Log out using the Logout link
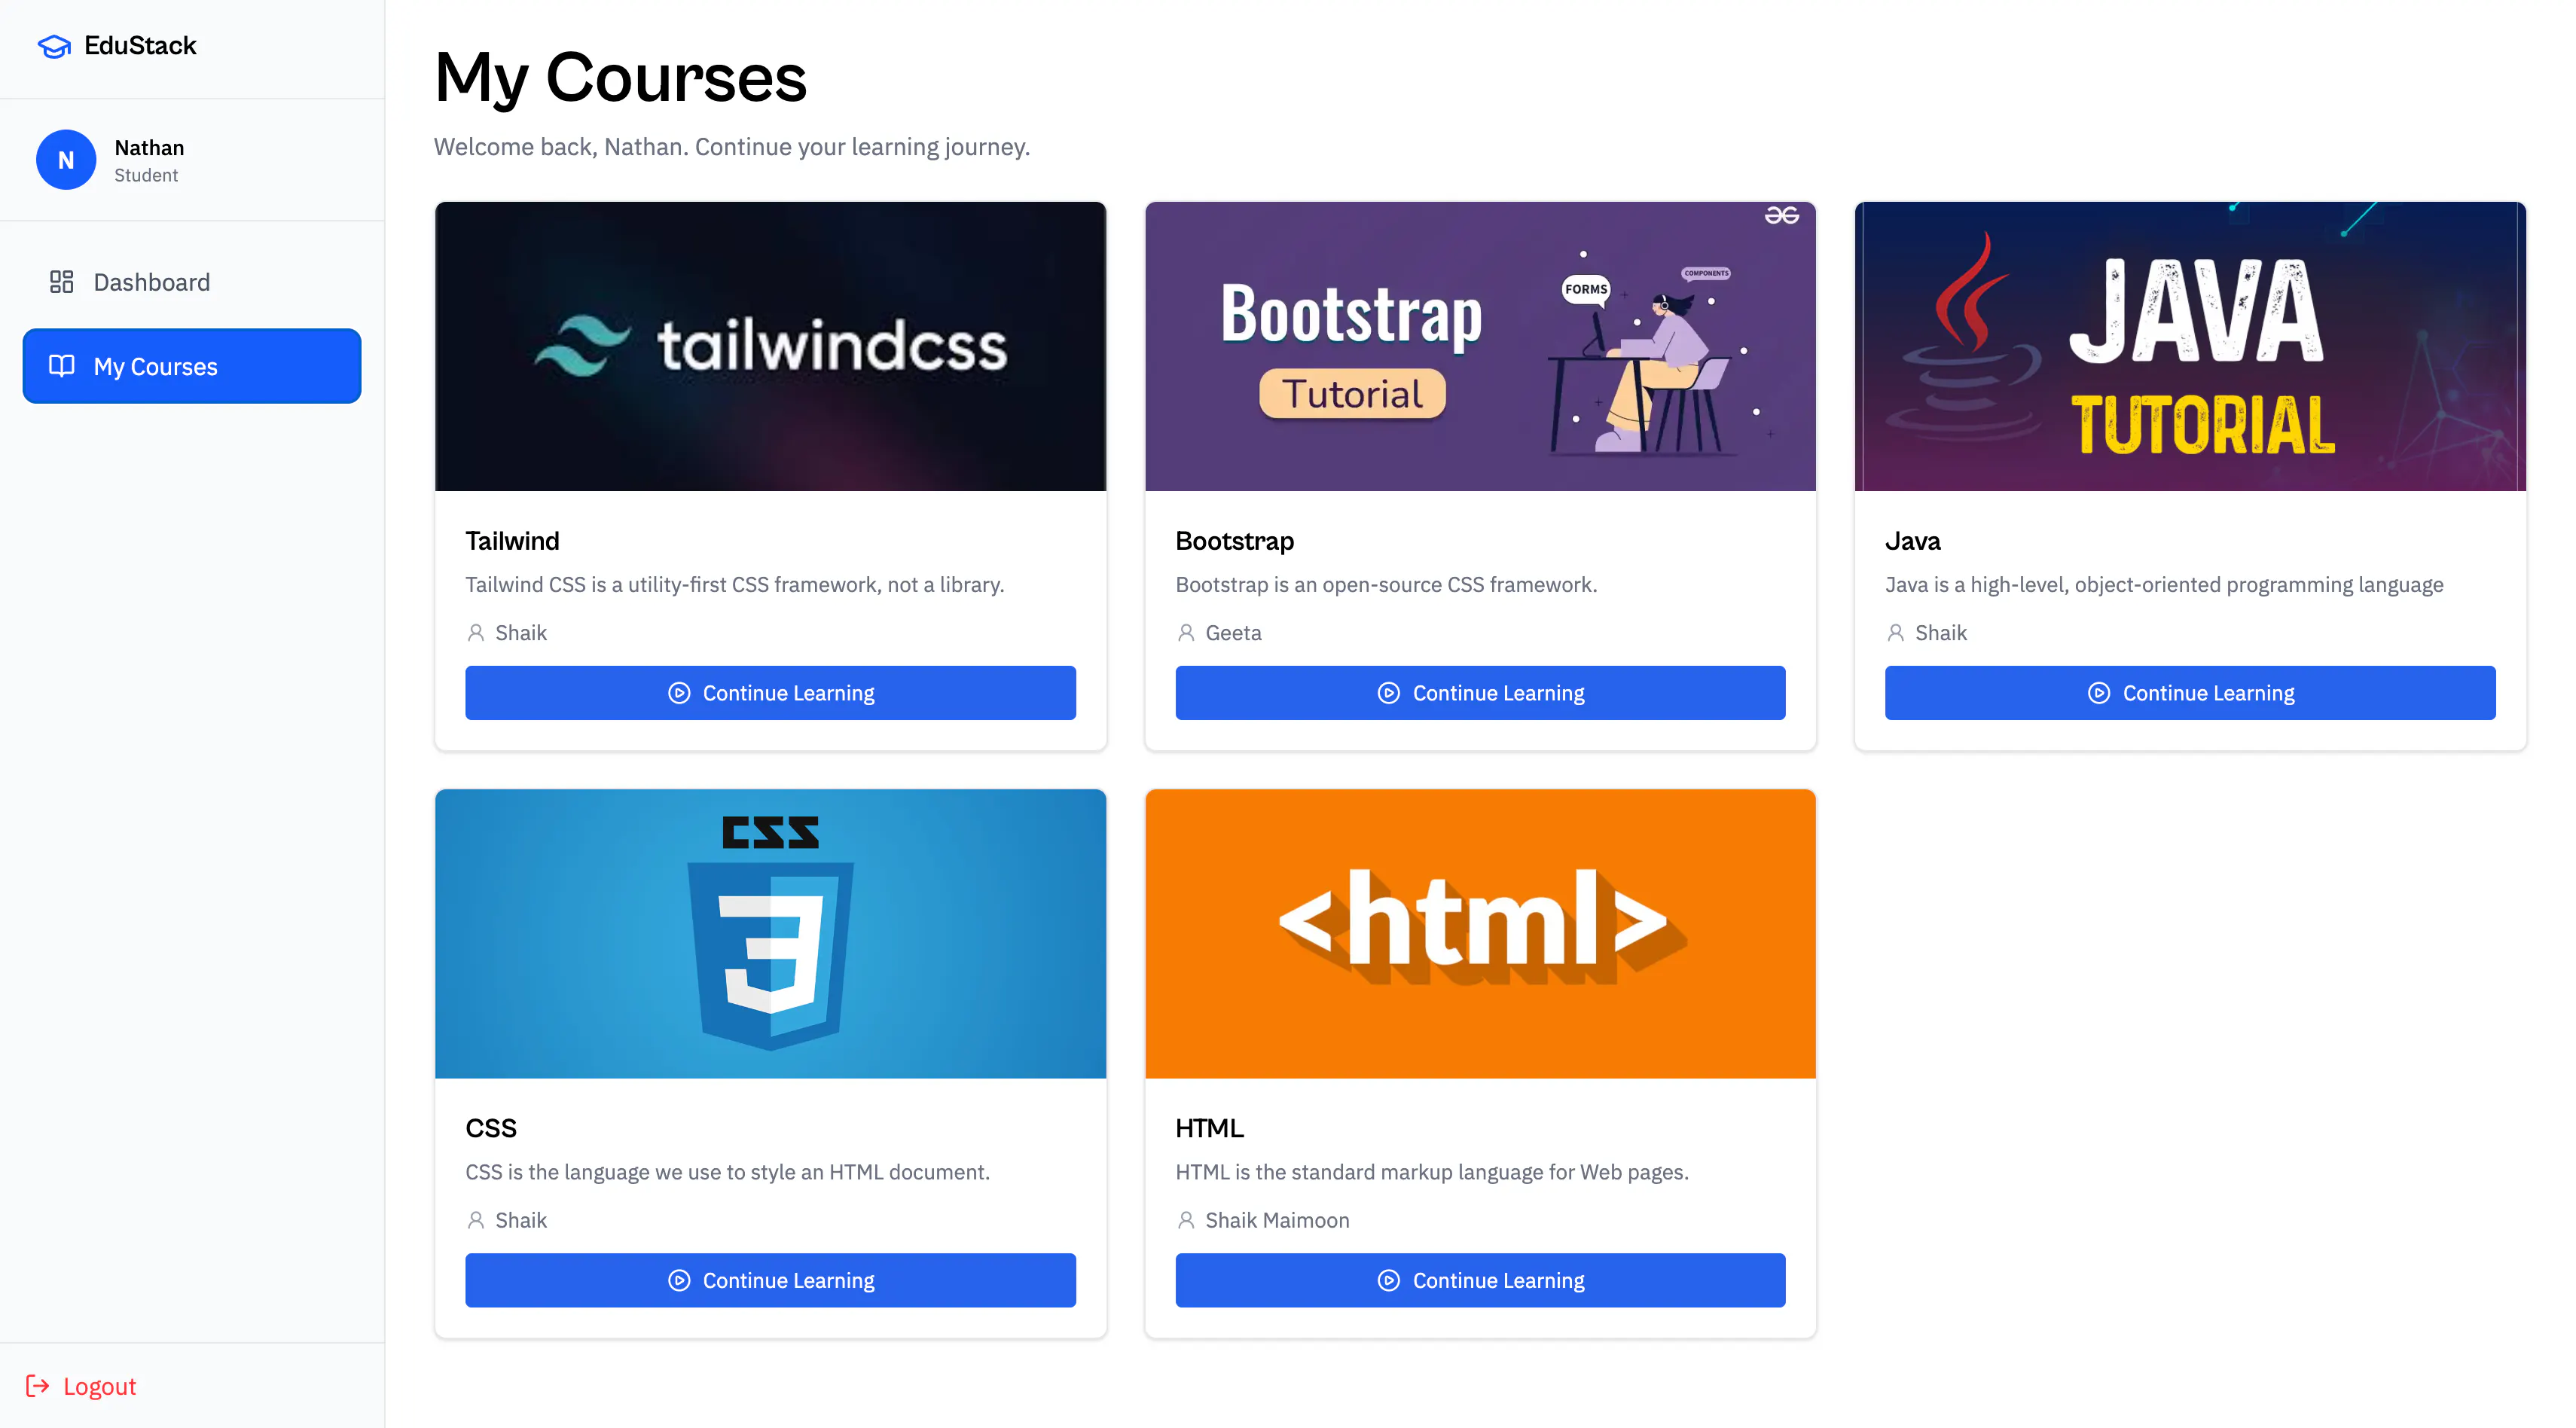The width and height of the screenshot is (2576, 1428). [81, 1386]
